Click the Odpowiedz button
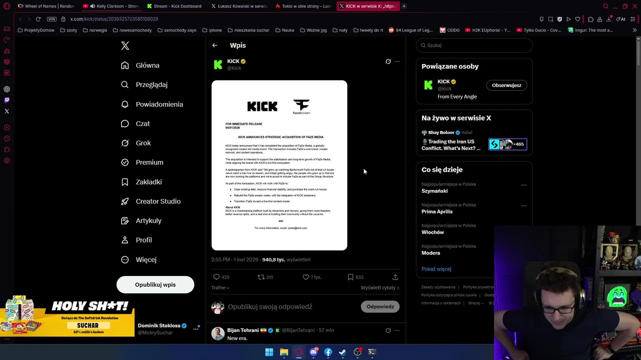The width and height of the screenshot is (641, 360). (380, 306)
